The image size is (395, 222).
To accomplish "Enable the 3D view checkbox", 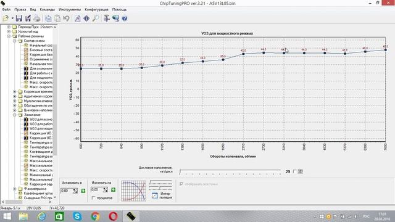I will 294,171.
